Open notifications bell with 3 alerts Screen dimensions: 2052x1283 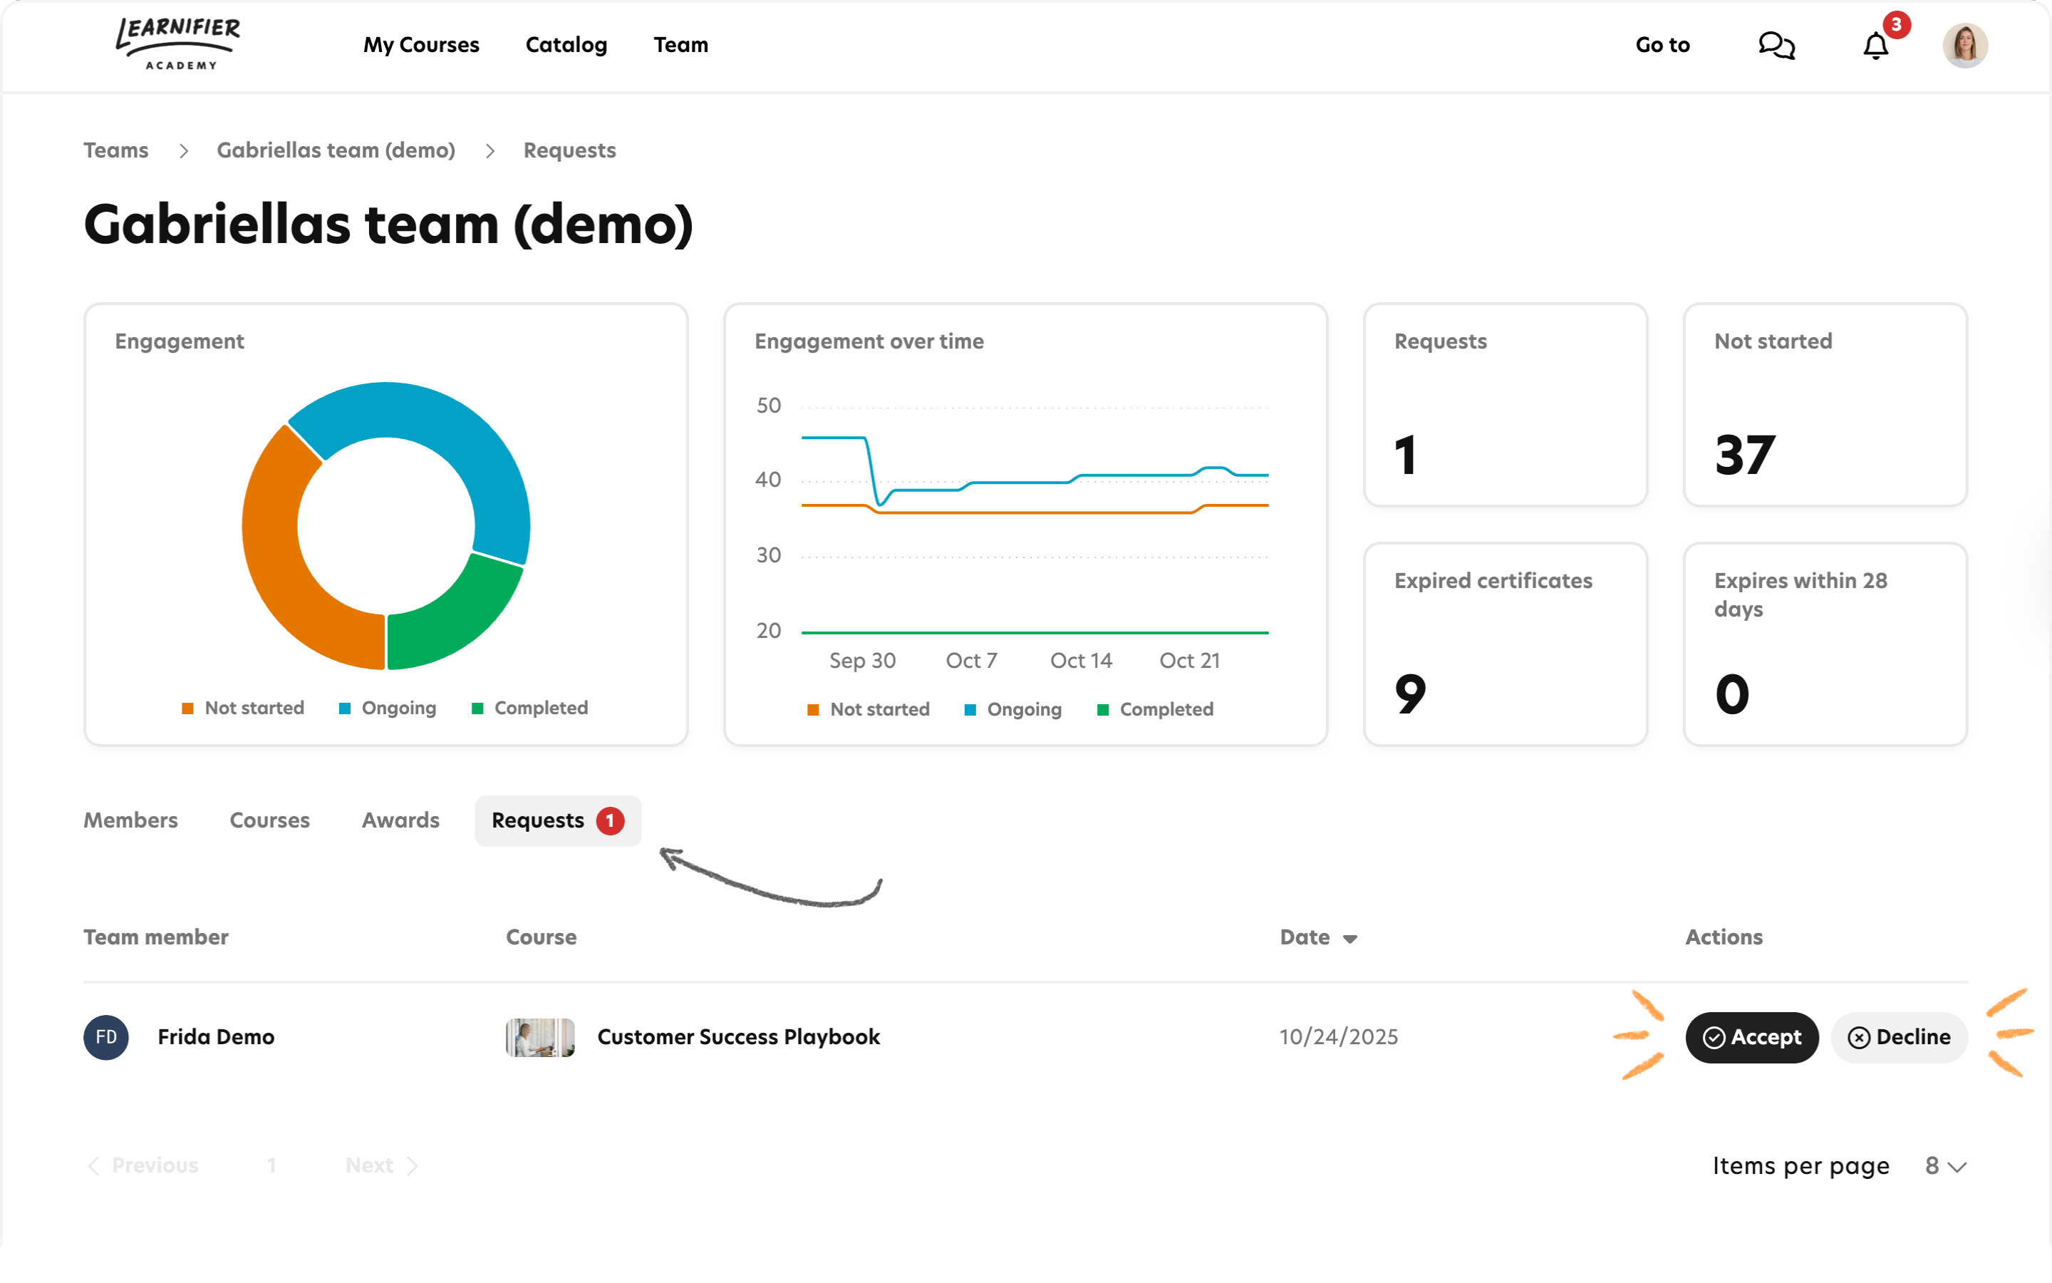tap(1875, 45)
